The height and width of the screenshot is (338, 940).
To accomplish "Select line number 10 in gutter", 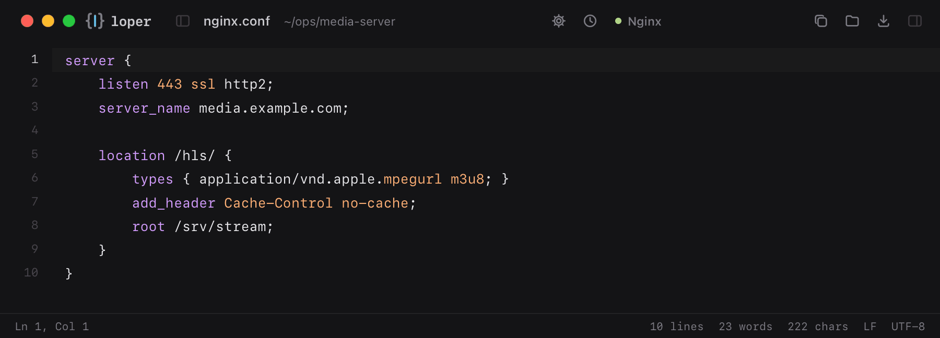I will (x=31, y=273).
